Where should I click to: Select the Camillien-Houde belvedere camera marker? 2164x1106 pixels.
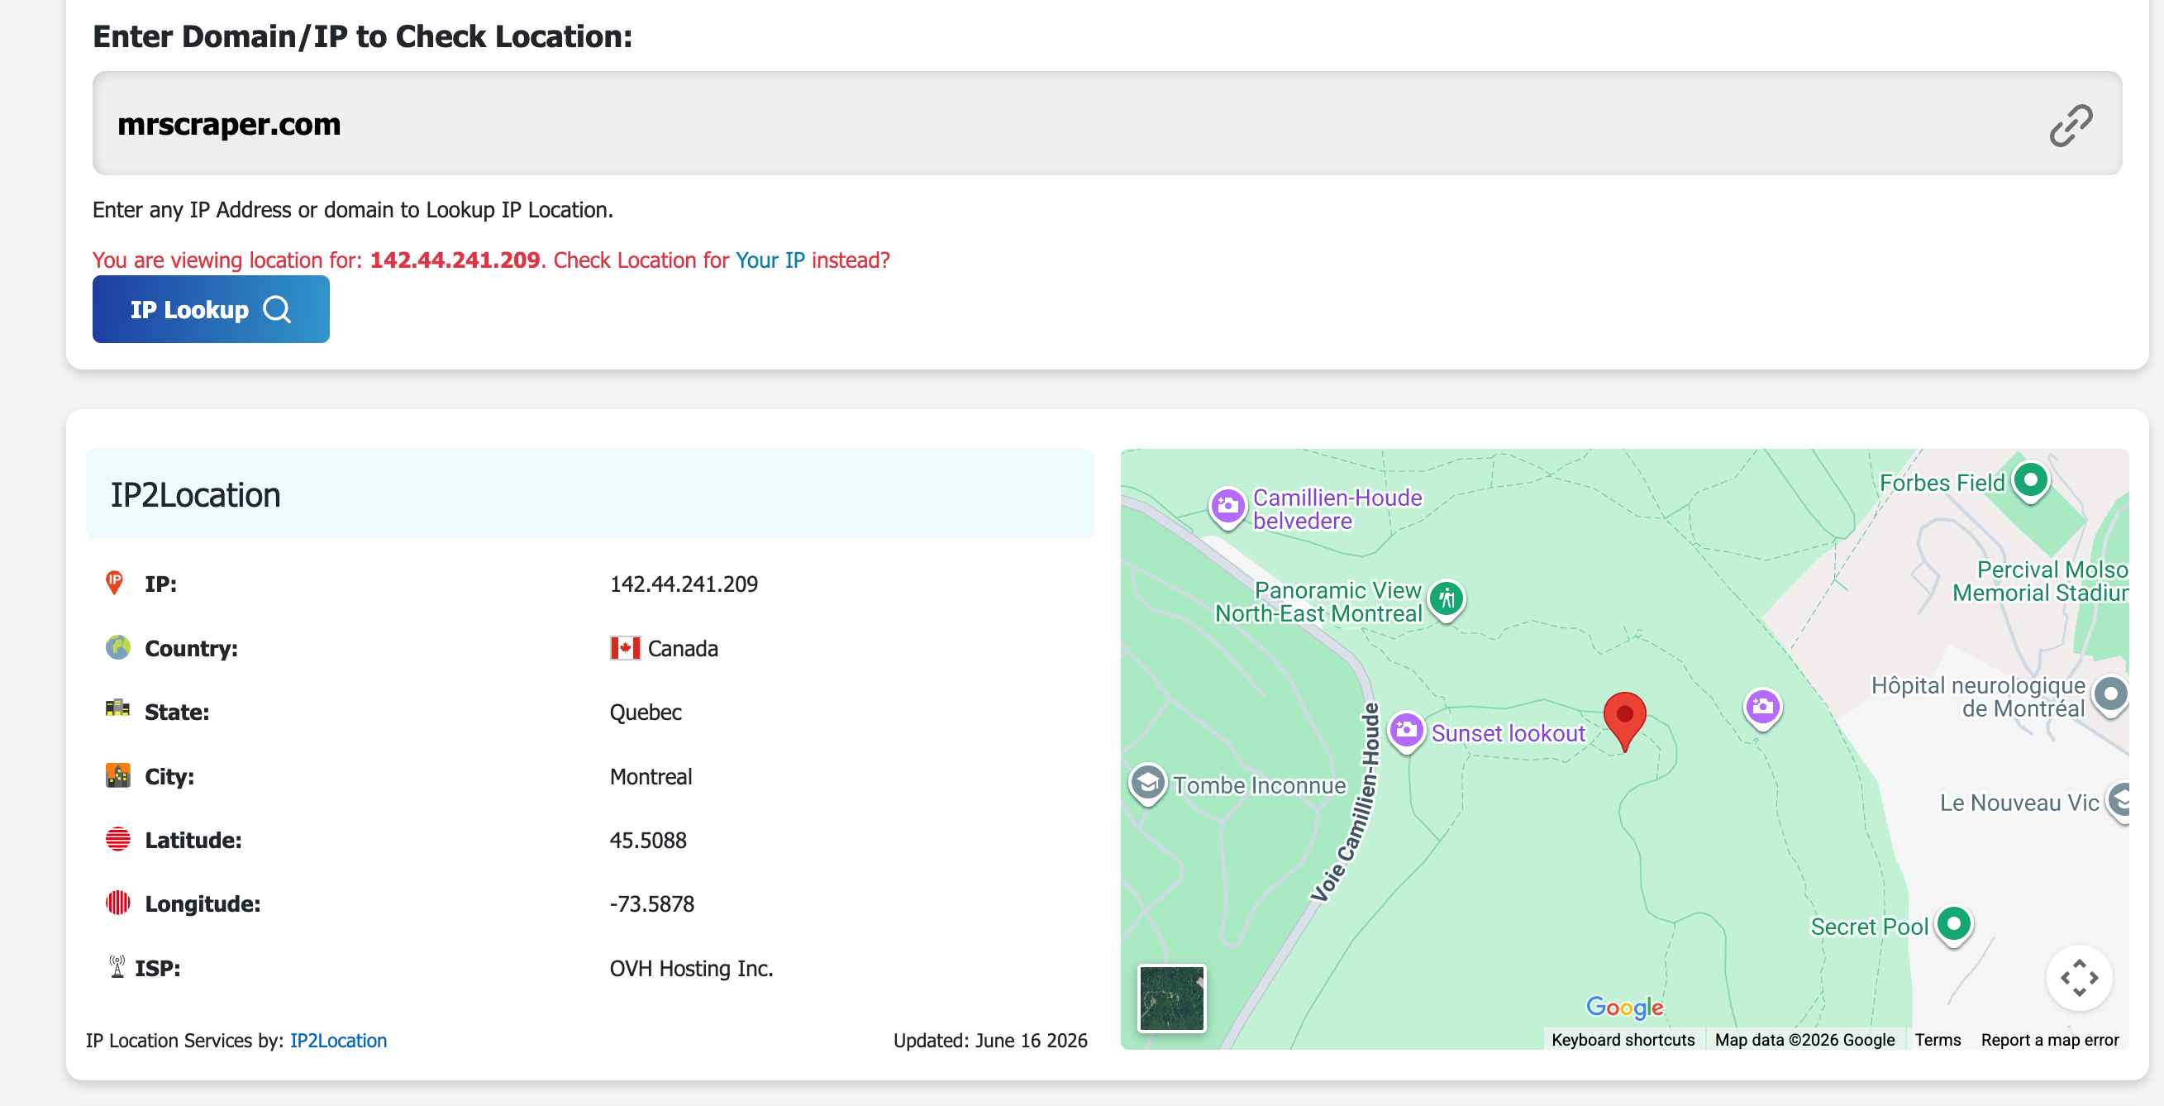point(1227,508)
